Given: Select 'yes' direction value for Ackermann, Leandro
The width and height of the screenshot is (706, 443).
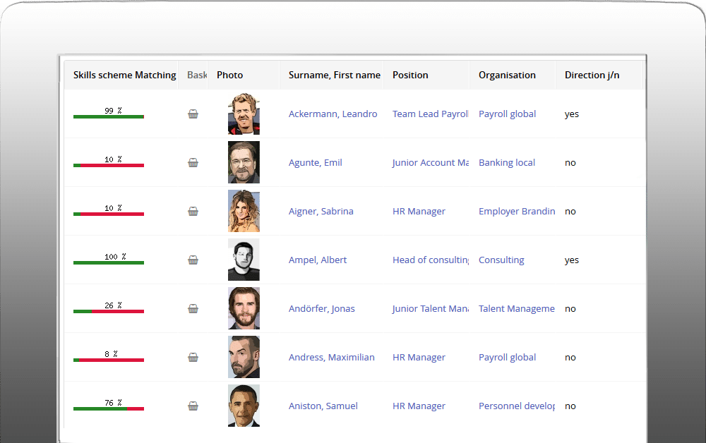Looking at the screenshot, I should tap(572, 114).
